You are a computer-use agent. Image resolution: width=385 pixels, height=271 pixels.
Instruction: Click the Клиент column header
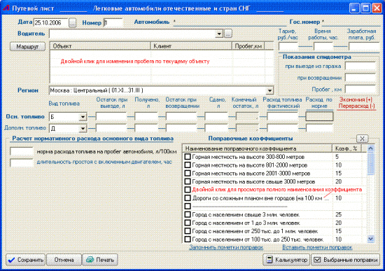(x=191, y=46)
